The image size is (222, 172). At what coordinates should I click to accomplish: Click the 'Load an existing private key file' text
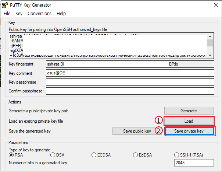[x=36, y=121]
